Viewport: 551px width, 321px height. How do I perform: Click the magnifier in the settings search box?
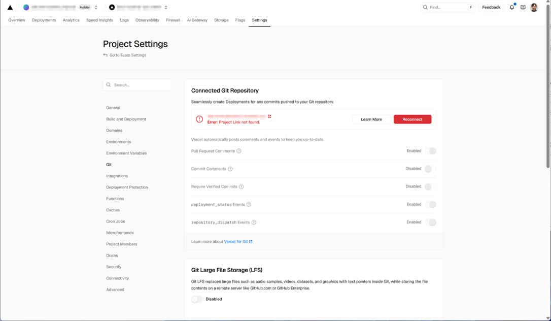pyautogui.click(x=108, y=84)
